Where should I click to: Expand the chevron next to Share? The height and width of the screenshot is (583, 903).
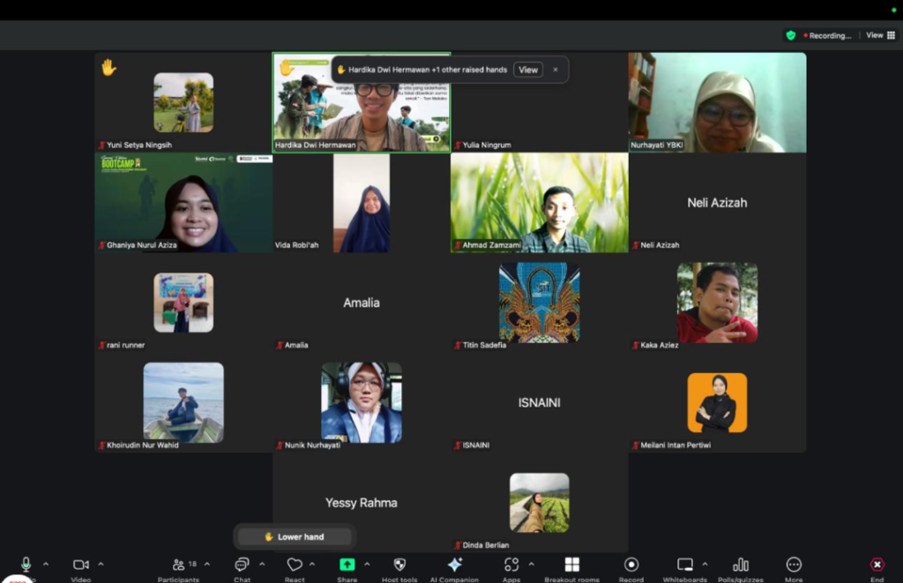tap(365, 564)
